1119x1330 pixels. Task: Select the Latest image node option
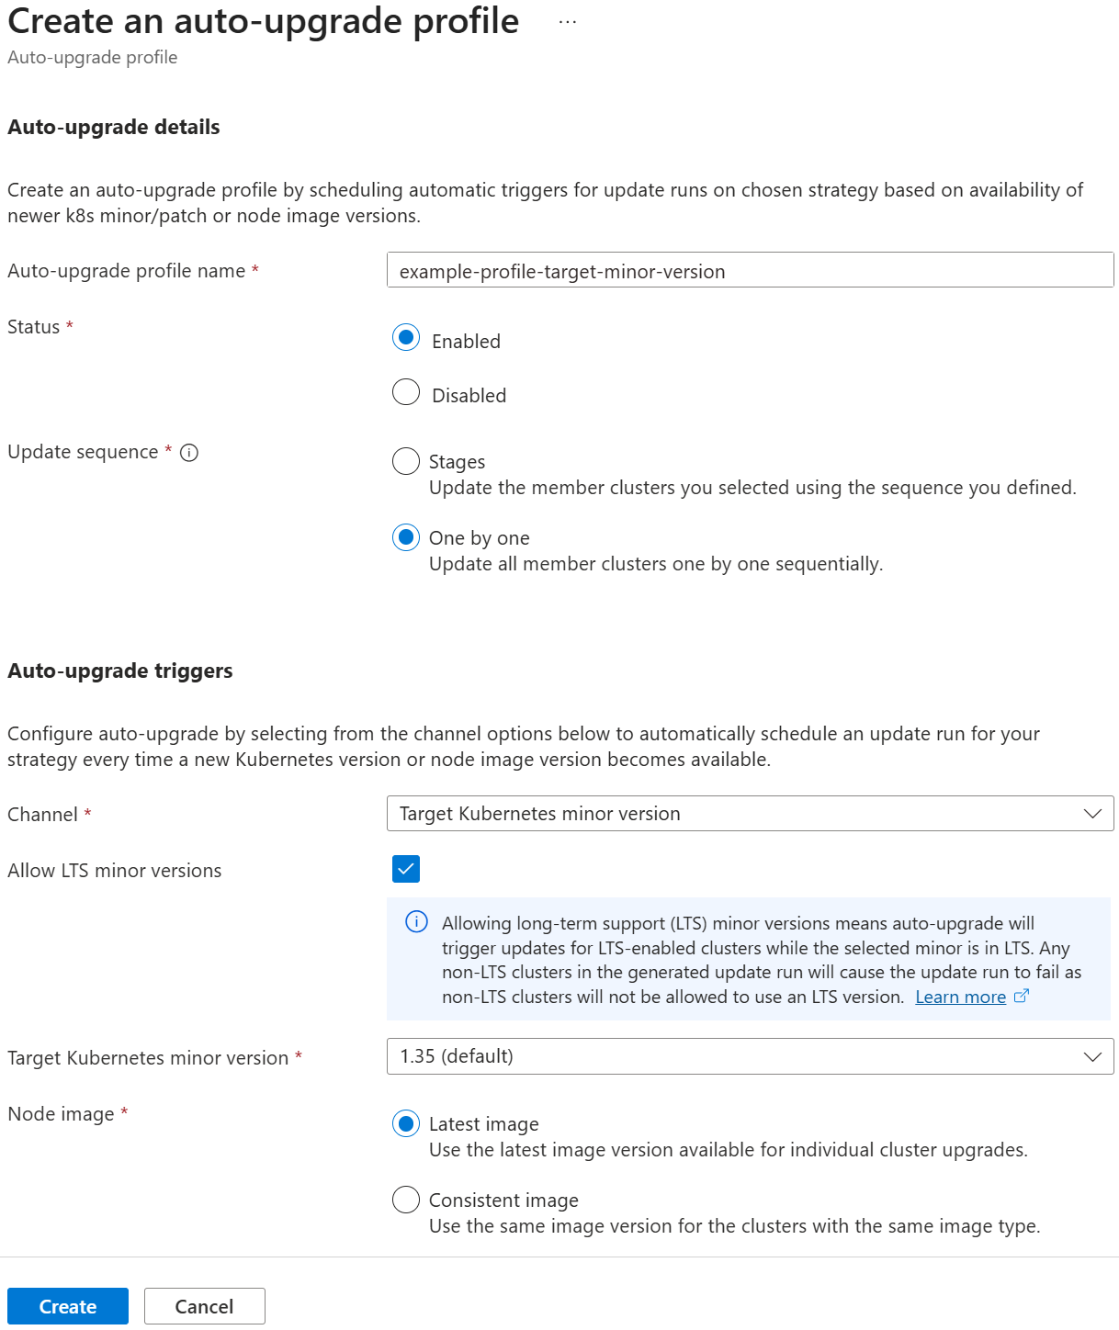[406, 1123]
